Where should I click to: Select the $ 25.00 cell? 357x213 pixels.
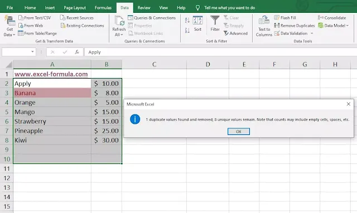107,131
